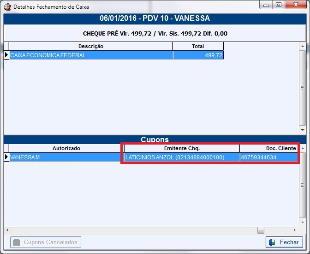Viewport: 310px width, 254px height.
Task: Click the Descrição column header
Action: [91, 46]
